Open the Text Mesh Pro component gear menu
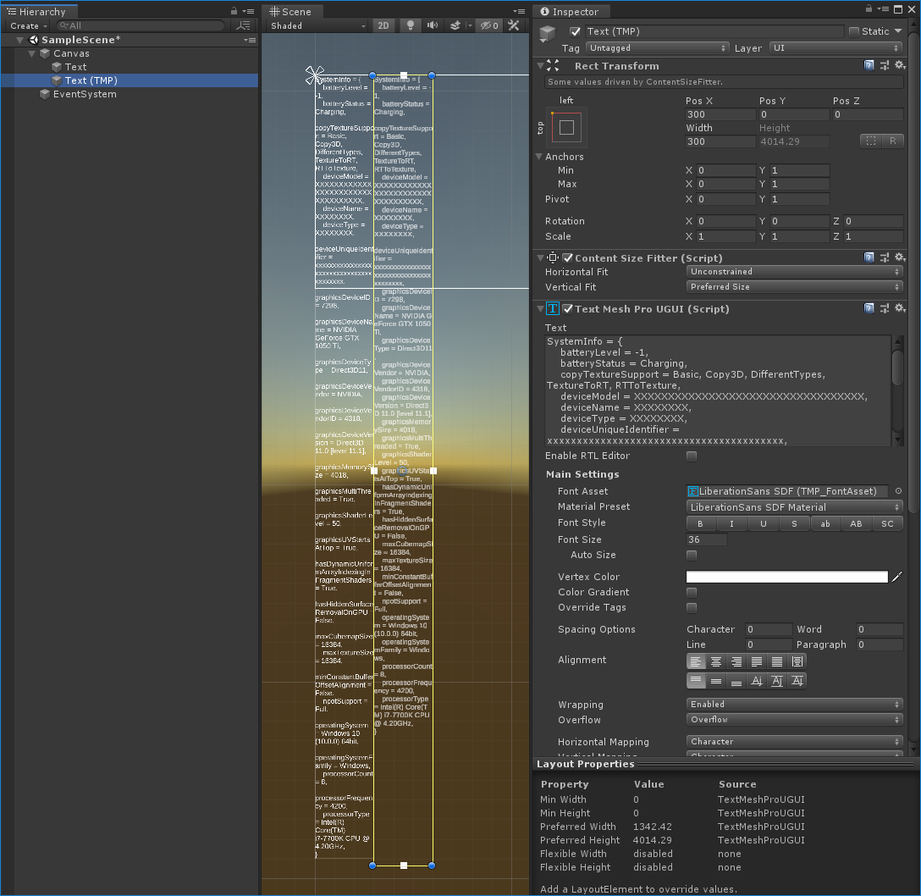Screen dimensions: 921x896 tap(901, 308)
